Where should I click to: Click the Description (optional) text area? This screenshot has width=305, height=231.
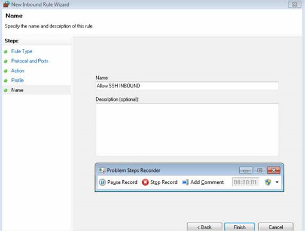click(187, 130)
